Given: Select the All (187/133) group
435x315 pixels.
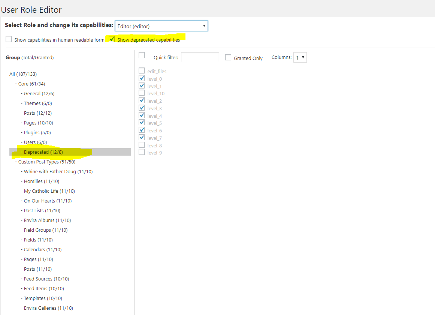Looking at the screenshot, I should (23, 74).
